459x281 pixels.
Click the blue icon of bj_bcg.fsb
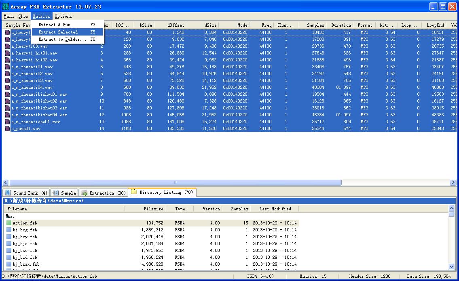pos(9,230)
